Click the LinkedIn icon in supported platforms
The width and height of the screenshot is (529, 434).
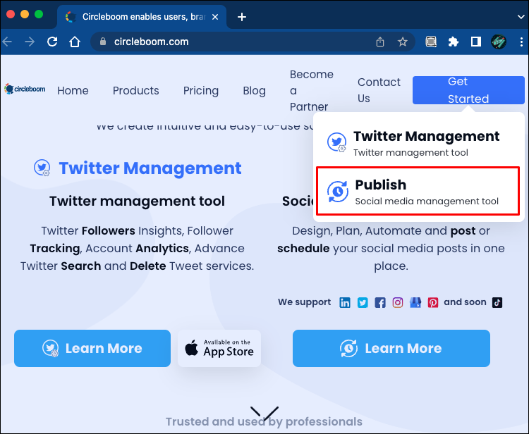click(345, 302)
